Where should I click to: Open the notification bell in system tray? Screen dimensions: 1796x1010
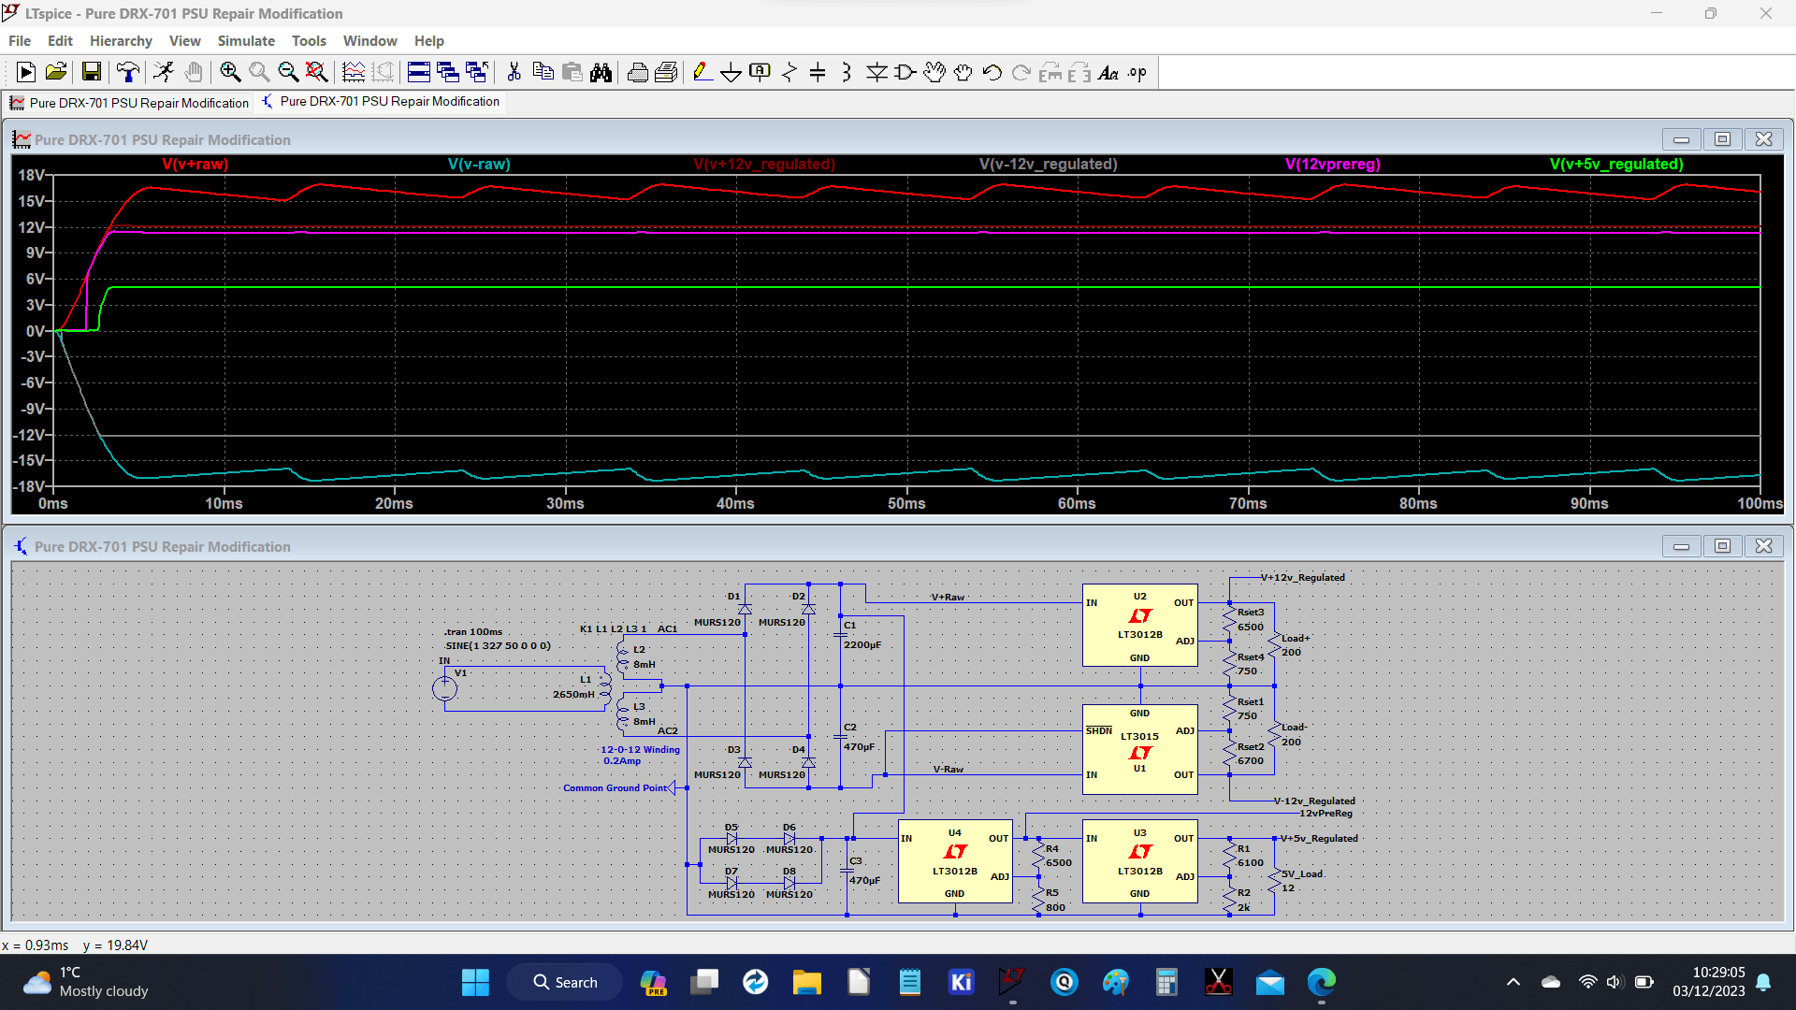[1763, 982]
